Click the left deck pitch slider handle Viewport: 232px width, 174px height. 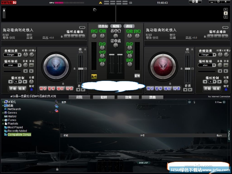tap(81, 69)
